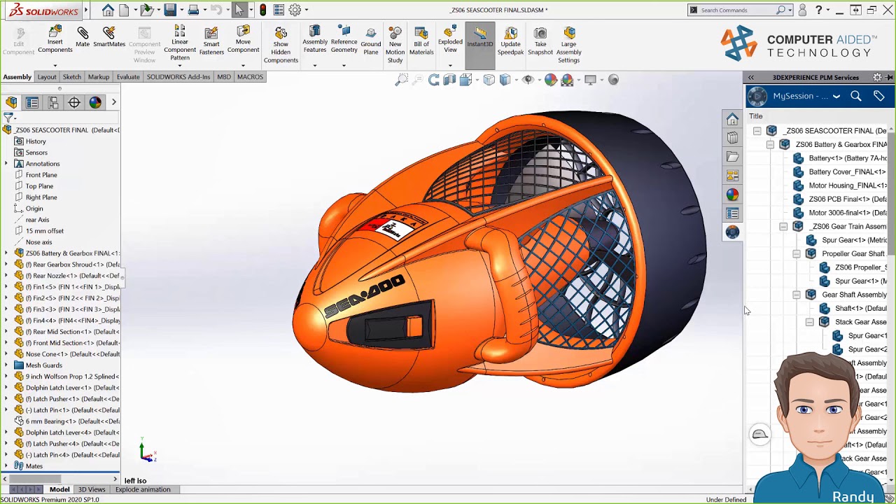This screenshot has width=896, height=504.
Task: Click Linear Component Pattern tool
Action: (180, 43)
